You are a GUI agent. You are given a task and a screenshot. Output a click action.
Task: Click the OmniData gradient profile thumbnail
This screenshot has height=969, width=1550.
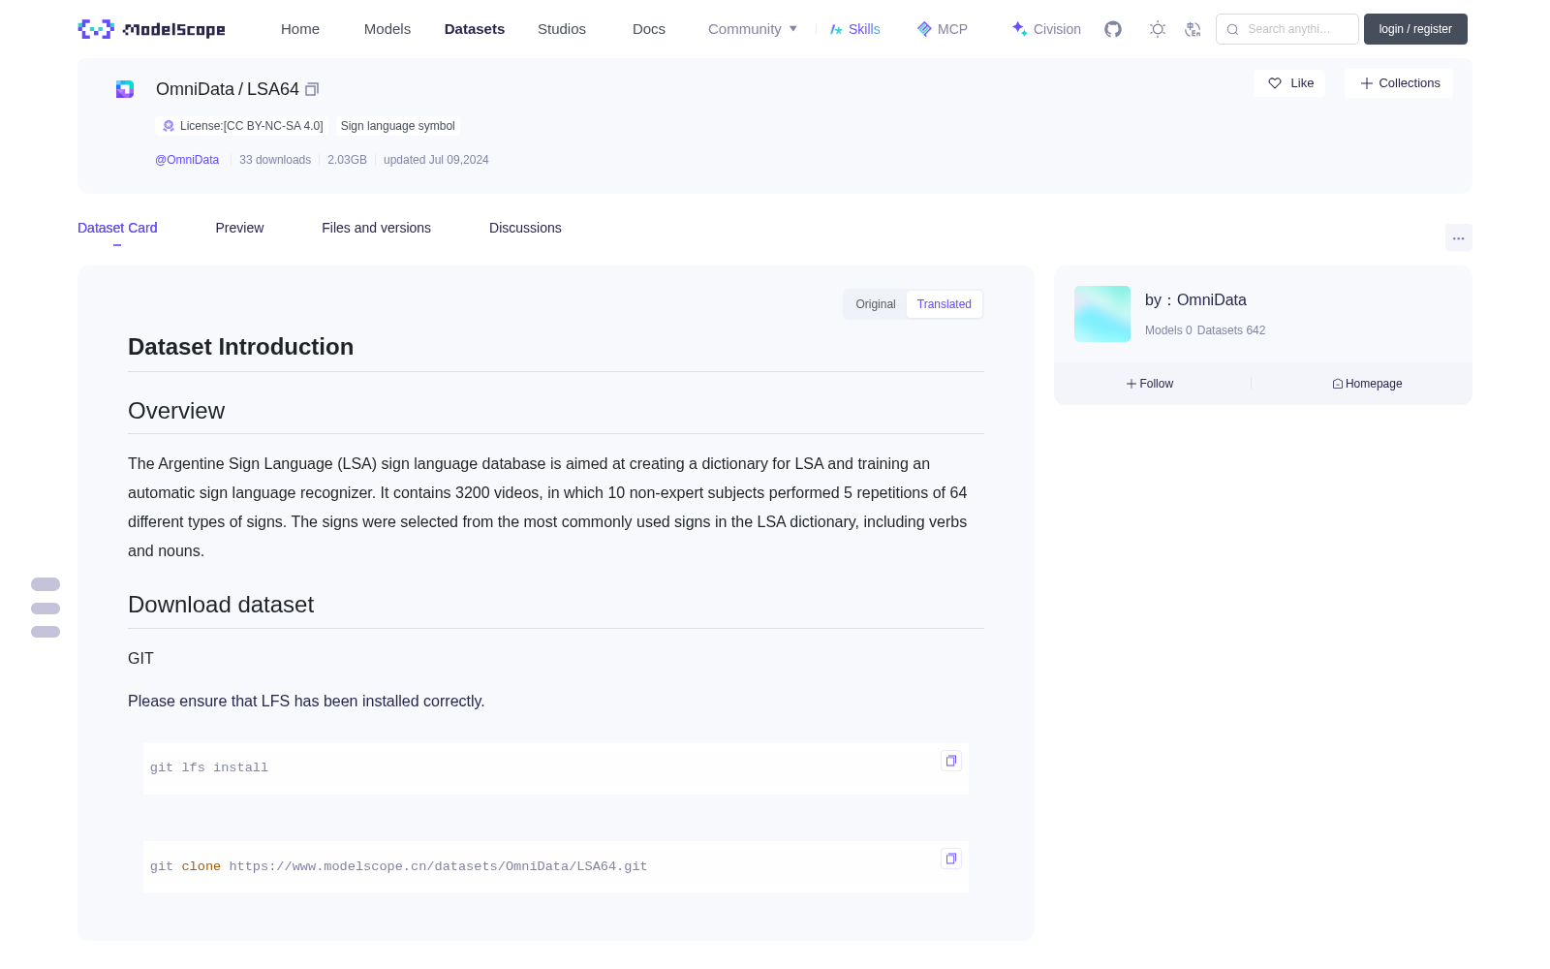[1102, 314]
